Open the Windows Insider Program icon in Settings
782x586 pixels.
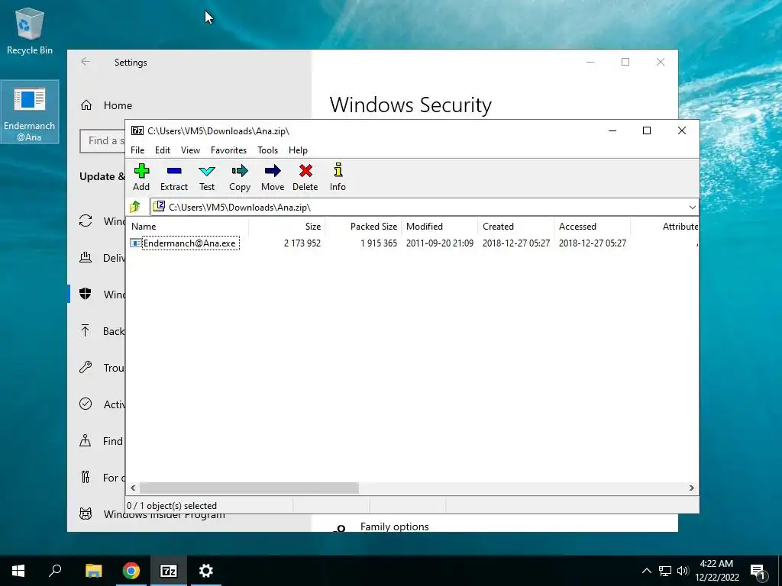(86, 514)
